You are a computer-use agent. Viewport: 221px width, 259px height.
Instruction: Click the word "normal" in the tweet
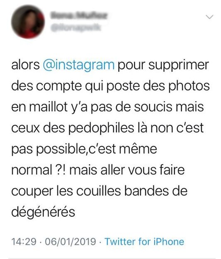32,170
